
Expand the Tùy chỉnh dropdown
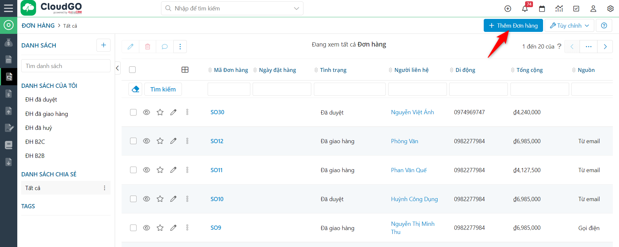coord(569,25)
